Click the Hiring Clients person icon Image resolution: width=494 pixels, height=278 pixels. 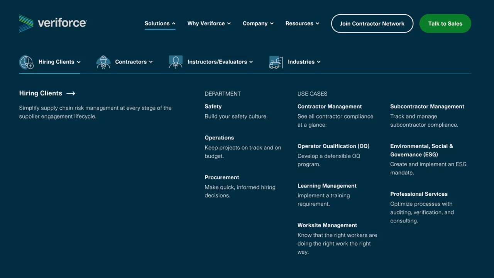(27, 62)
